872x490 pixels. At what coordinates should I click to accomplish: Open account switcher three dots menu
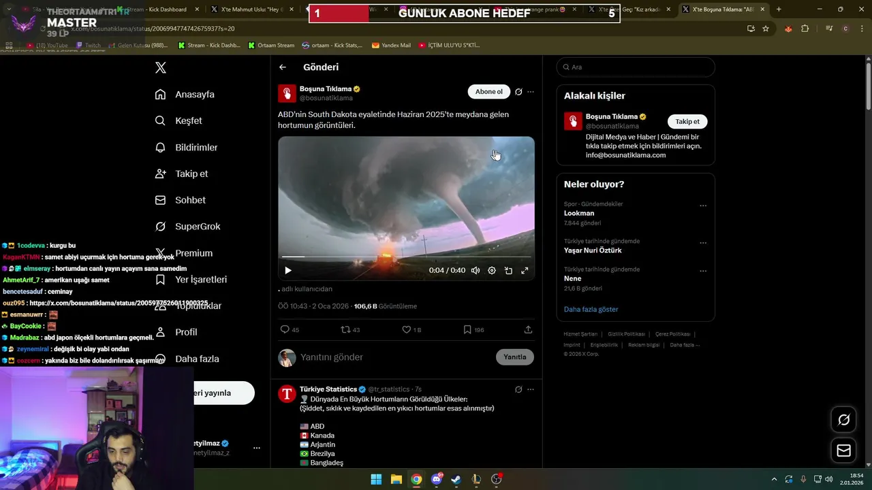point(257,448)
